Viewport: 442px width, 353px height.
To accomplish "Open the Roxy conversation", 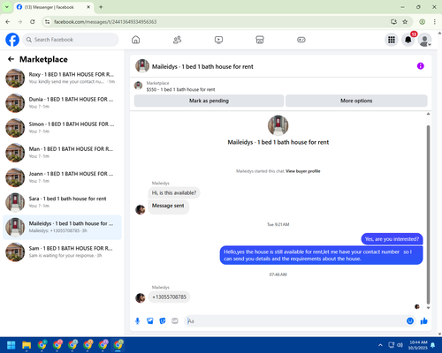I will click(62, 79).
